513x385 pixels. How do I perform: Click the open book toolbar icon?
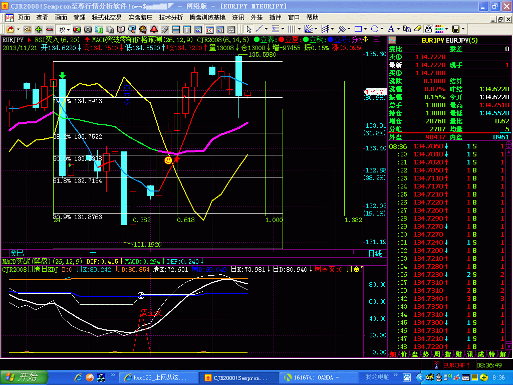pos(121,30)
